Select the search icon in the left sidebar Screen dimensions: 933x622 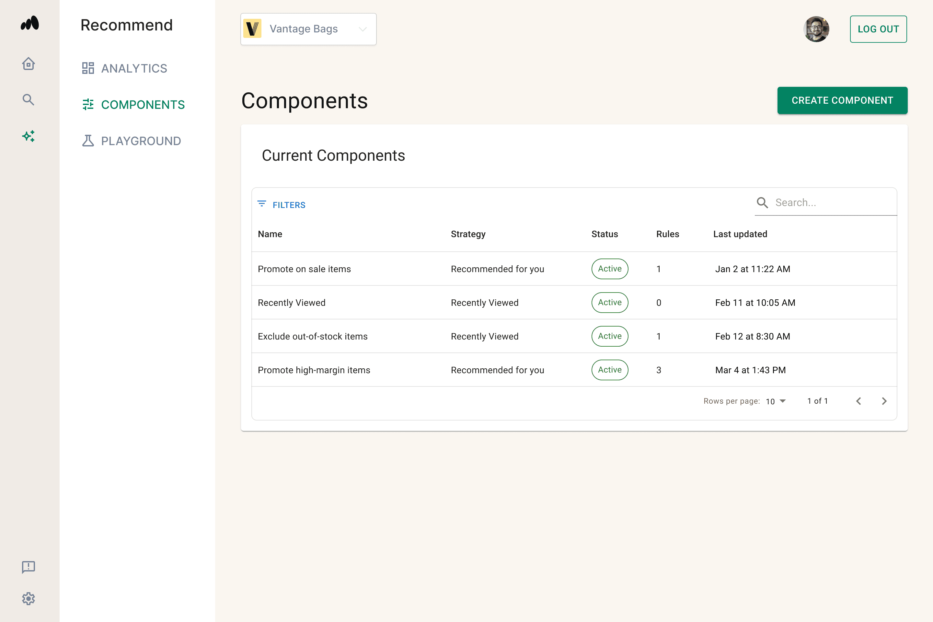tap(28, 99)
